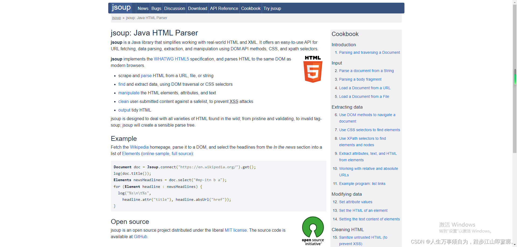Viewport: 517px width, 247px height.
Task: Click the manipulate link
Action: tap(129, 93)
